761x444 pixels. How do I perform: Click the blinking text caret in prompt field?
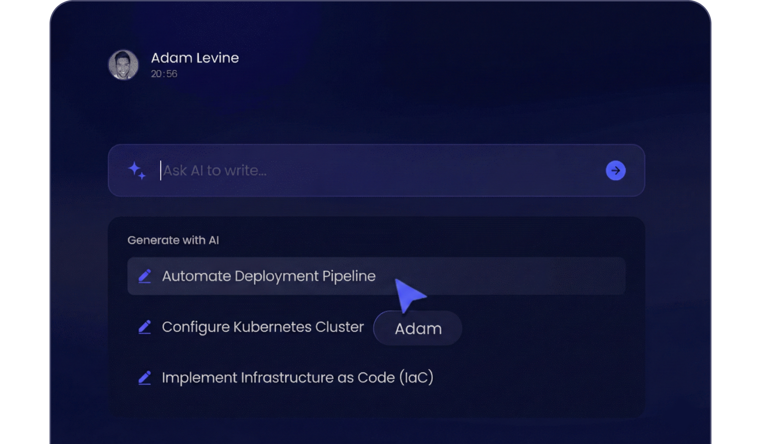(x=161, y=171)
